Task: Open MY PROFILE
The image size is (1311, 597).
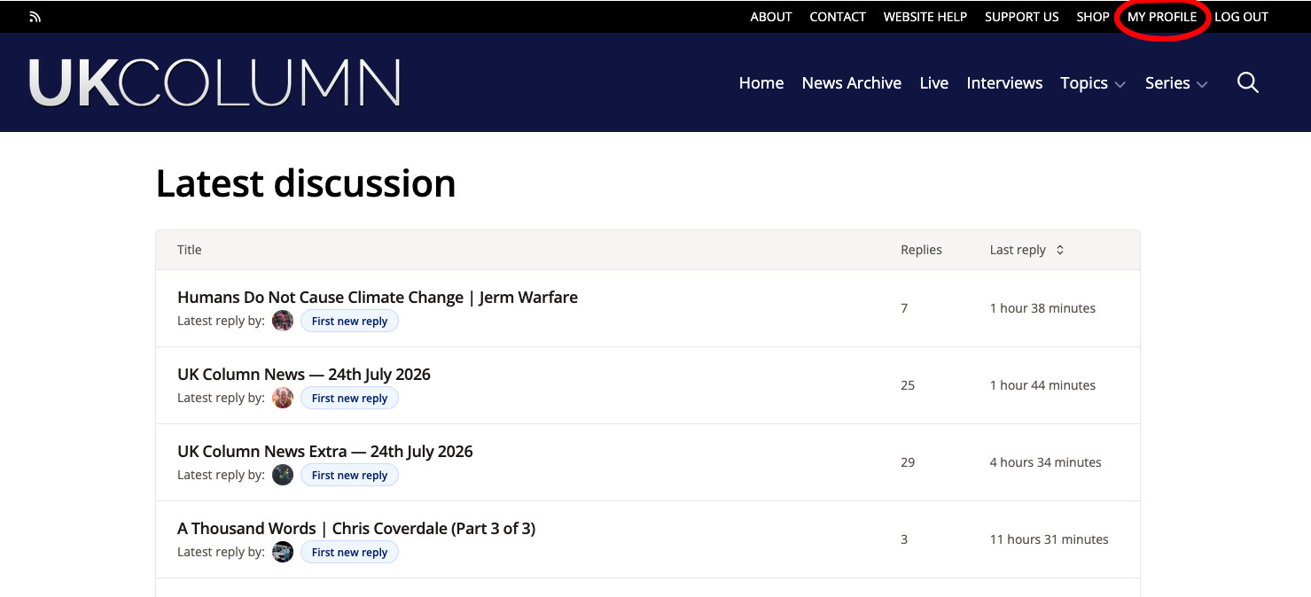Action: 1162,17
